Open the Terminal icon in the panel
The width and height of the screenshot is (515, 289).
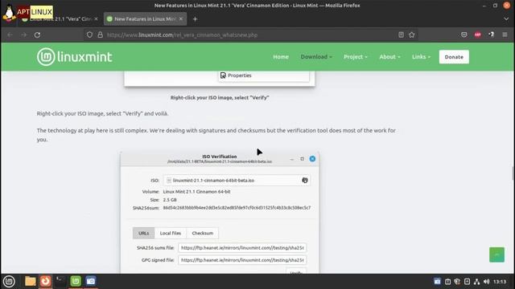coord(60,281)
